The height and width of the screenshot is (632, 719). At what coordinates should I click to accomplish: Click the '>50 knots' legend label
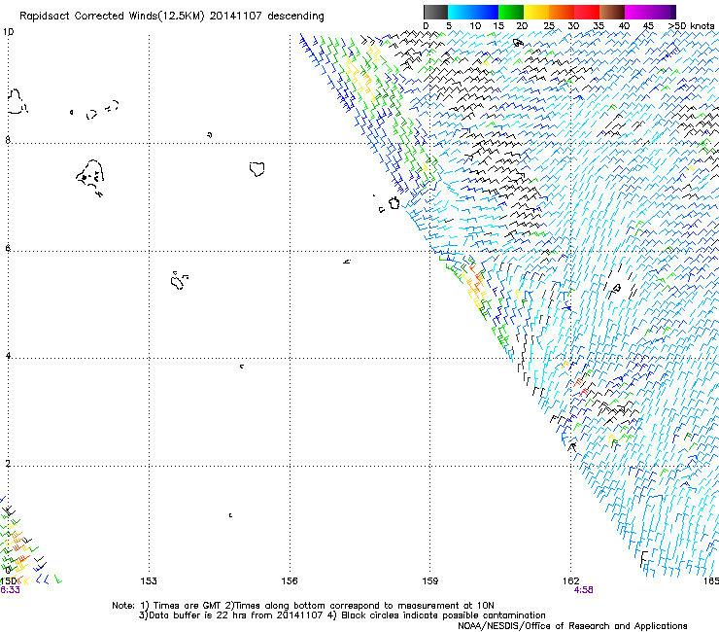coord(691,26)
